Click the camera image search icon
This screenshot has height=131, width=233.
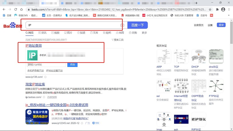tap(123, 25)
